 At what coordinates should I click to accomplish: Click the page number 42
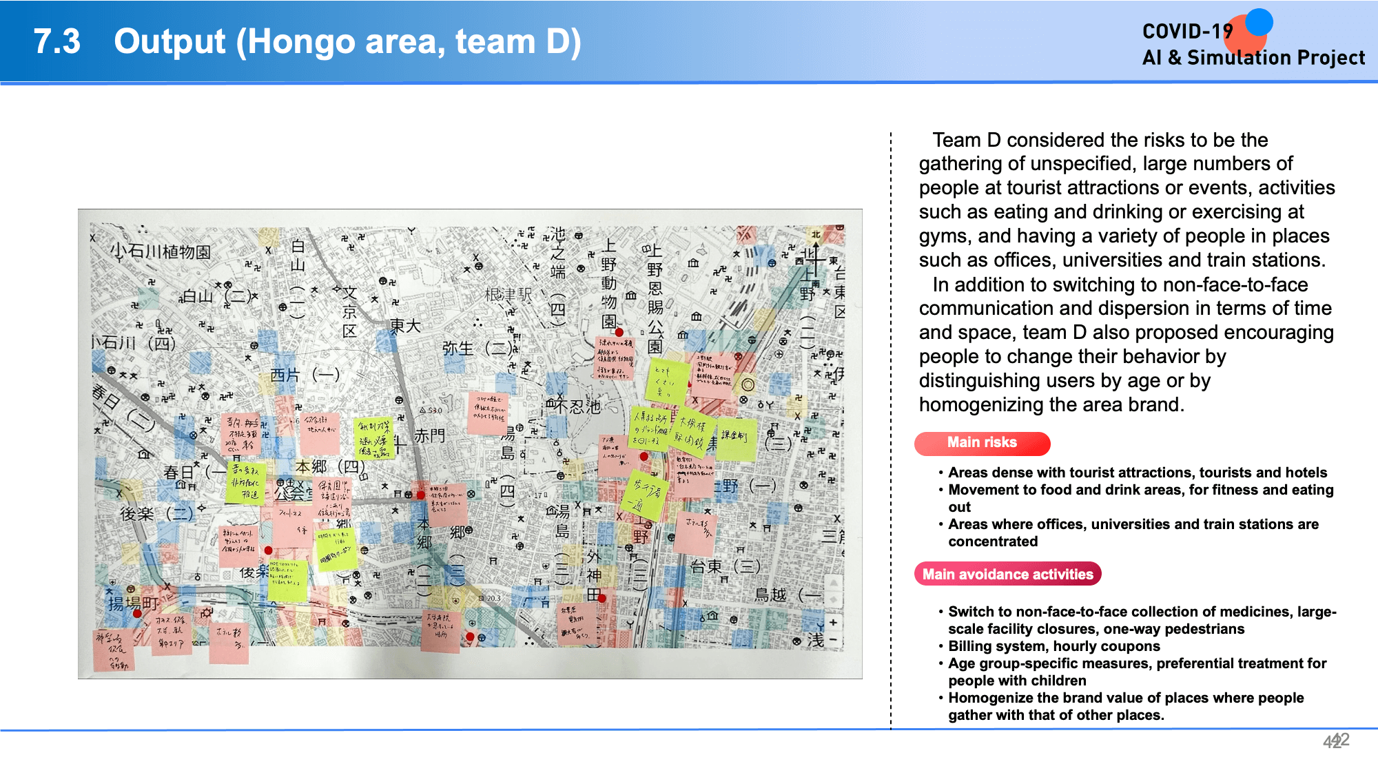pyautogui.click(x=1336, y=741)
